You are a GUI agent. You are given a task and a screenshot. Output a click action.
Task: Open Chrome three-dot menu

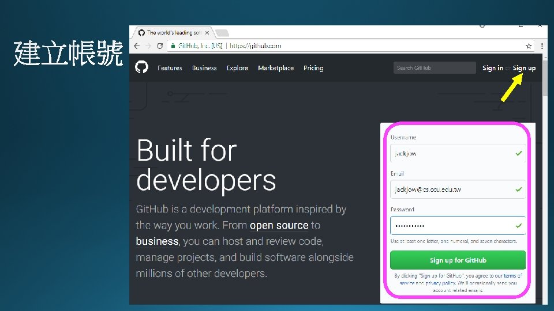[542, 46]
